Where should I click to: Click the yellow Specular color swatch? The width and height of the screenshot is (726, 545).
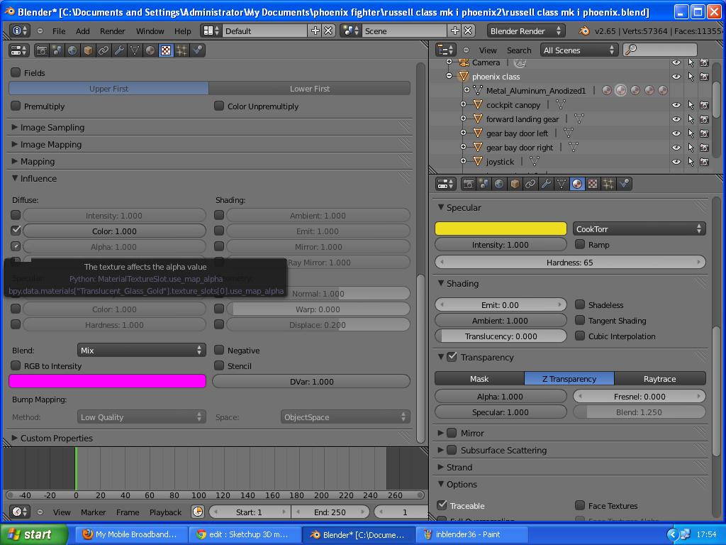pyautogui.click(x=501, y=228)
